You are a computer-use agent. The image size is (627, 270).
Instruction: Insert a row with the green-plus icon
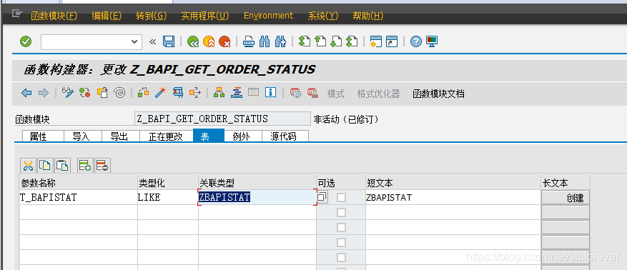click(85, 165)
